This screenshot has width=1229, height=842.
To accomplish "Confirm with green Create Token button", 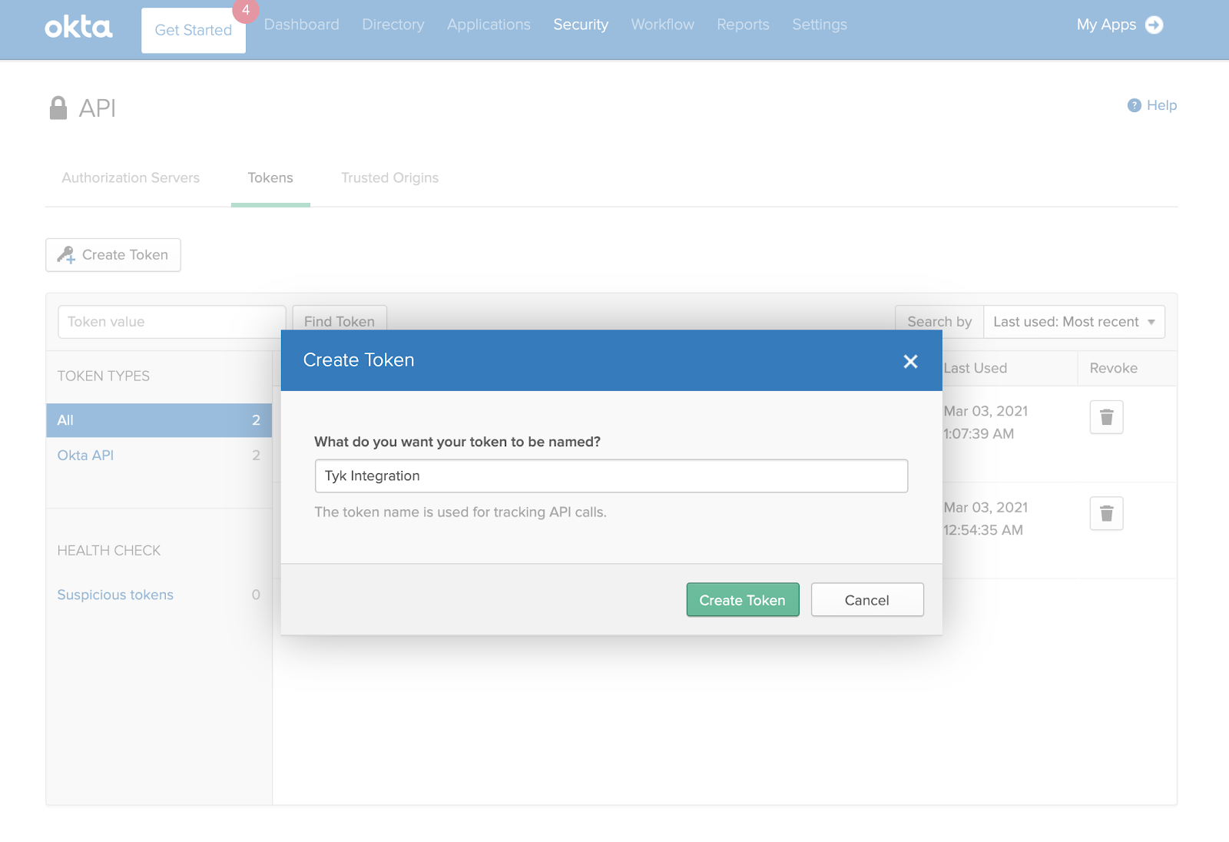I will click(742, 600).
